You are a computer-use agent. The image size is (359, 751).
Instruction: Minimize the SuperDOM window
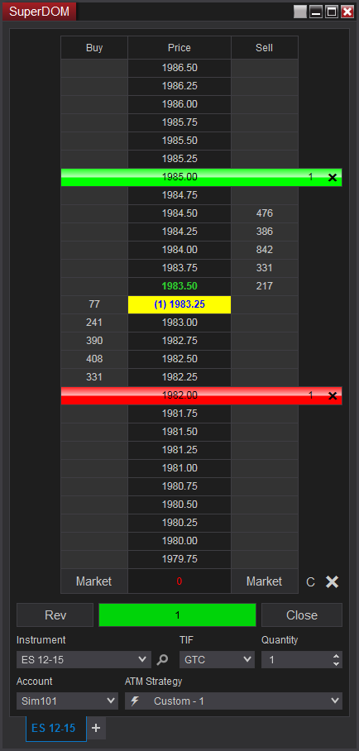315,12
